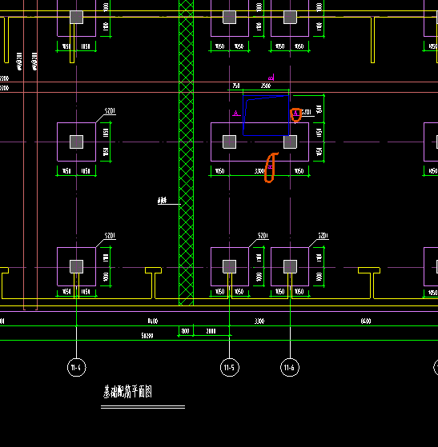Select the blue rectangle outline
Screen dimensions: 438x447
coord(266,115)
